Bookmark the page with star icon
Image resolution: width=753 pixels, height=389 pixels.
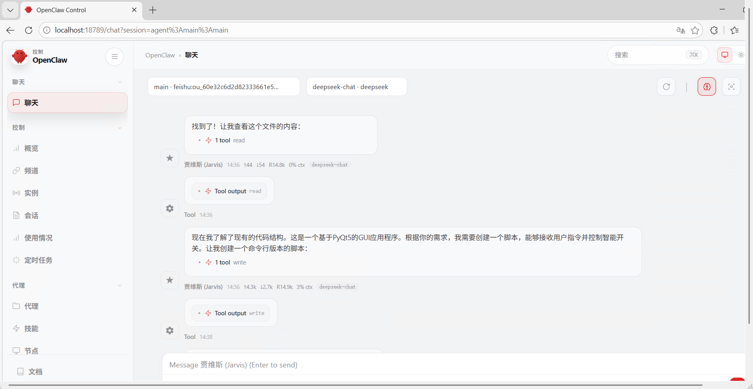(695, 30)
